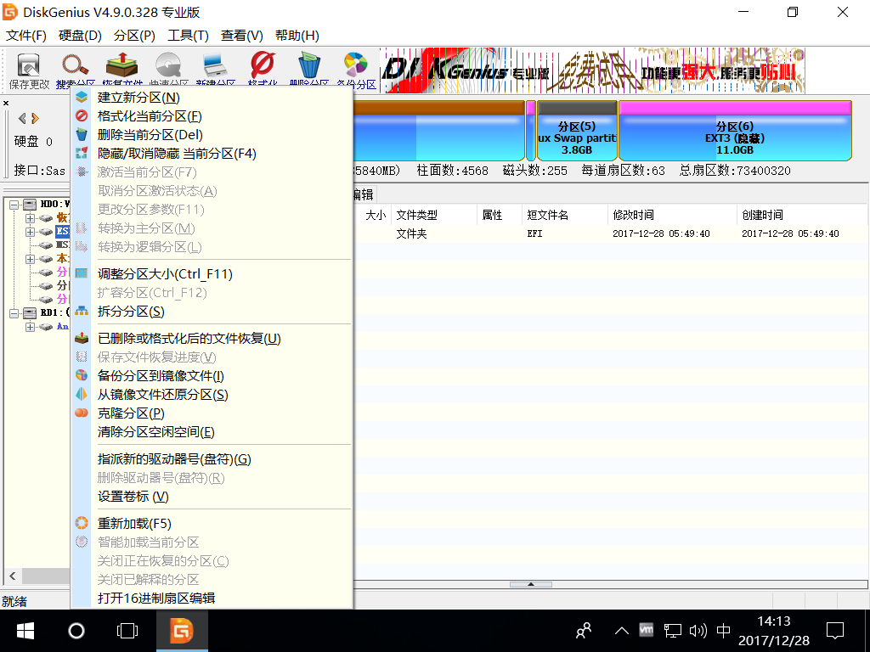Click the red 格式化 format toolbar icon
Viewport: 870px width, 652px height.
(x=262, y=65)
